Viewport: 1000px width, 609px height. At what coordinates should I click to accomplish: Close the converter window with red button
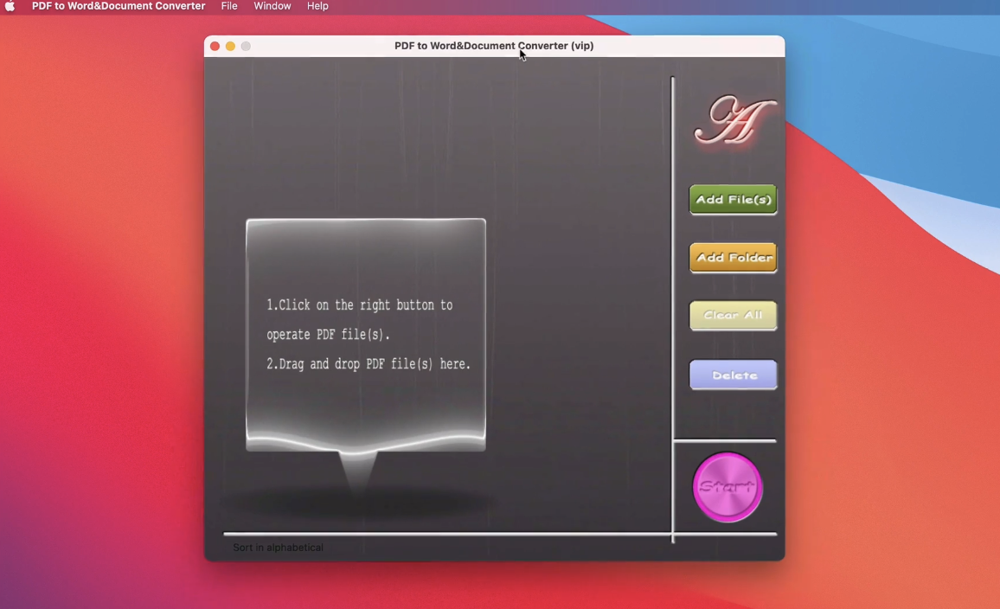(215, 46)
